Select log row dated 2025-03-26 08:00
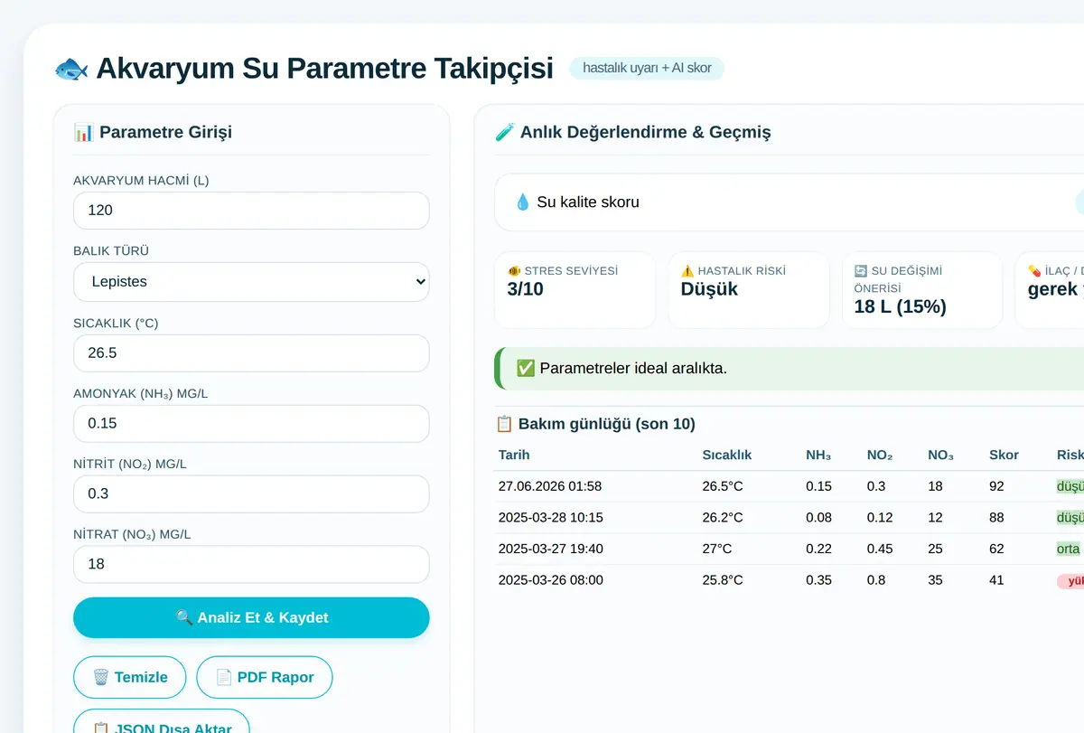 (790, 580)
